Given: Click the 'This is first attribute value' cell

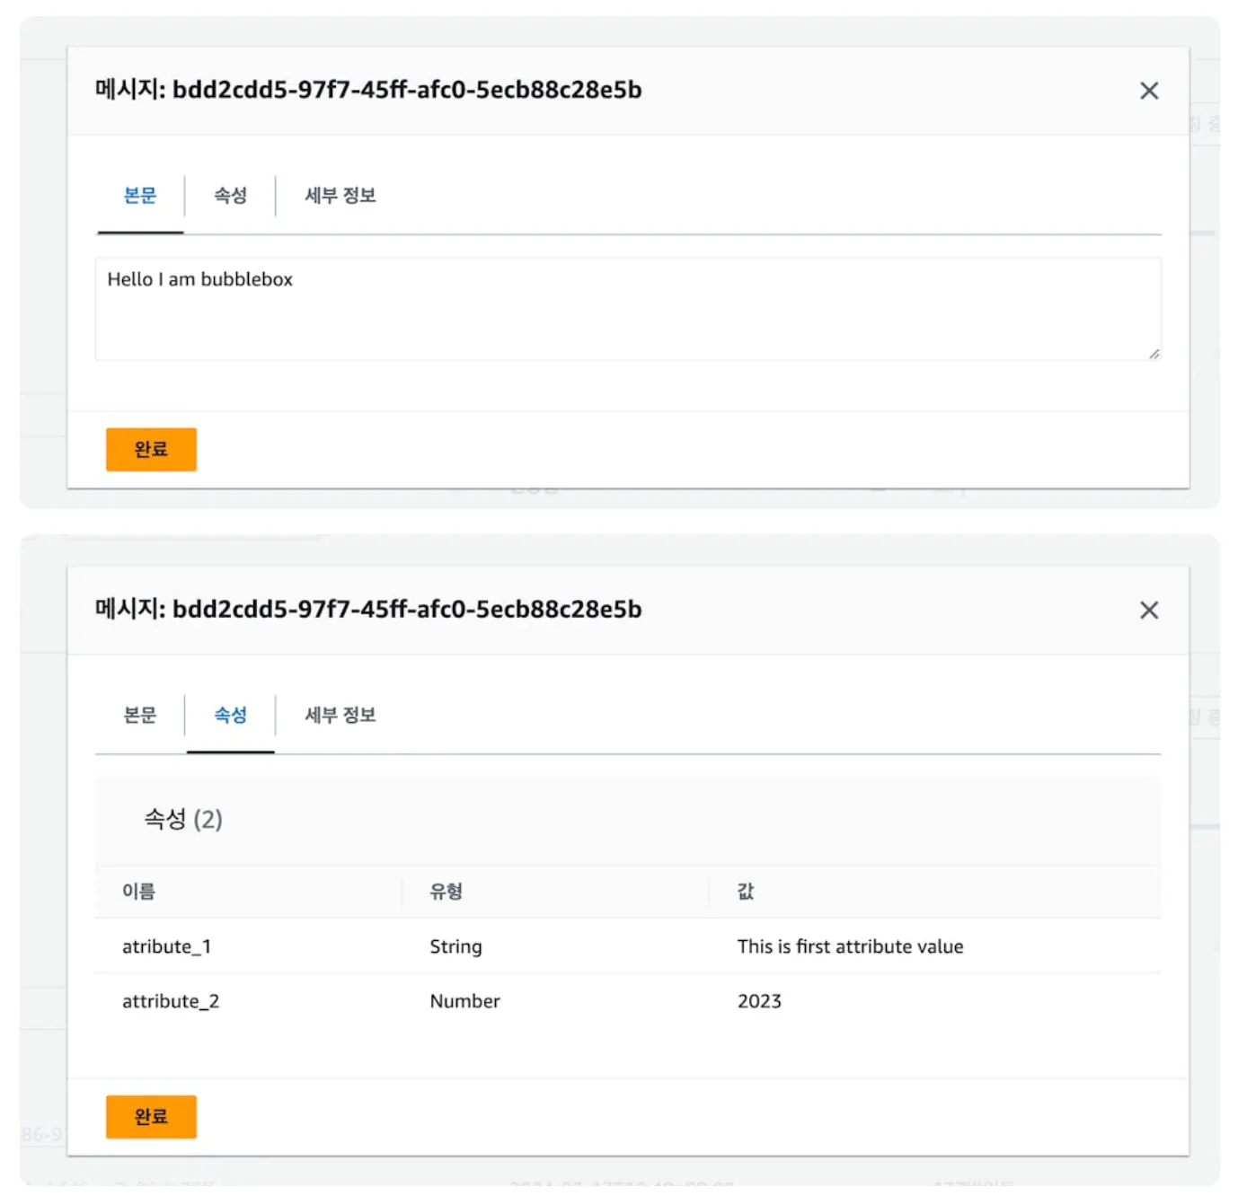Looking at the screenshot, I should (x=850, y=947).
